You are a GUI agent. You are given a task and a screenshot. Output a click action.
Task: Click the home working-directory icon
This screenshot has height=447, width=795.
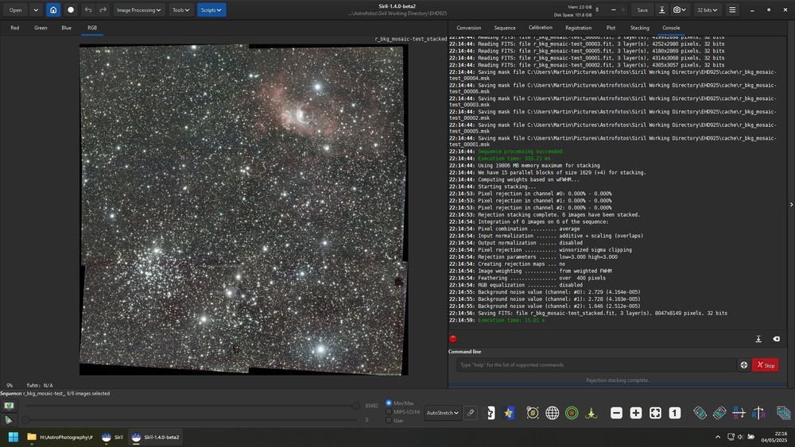[x=53, y=10]
